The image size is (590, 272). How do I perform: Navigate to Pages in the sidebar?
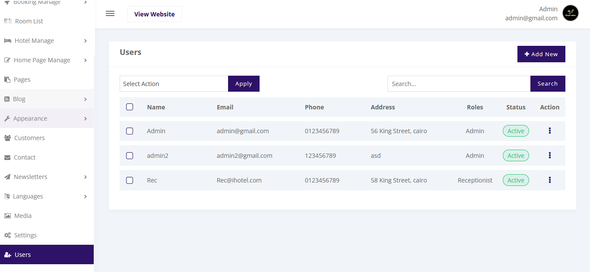[x=22, y=80]
